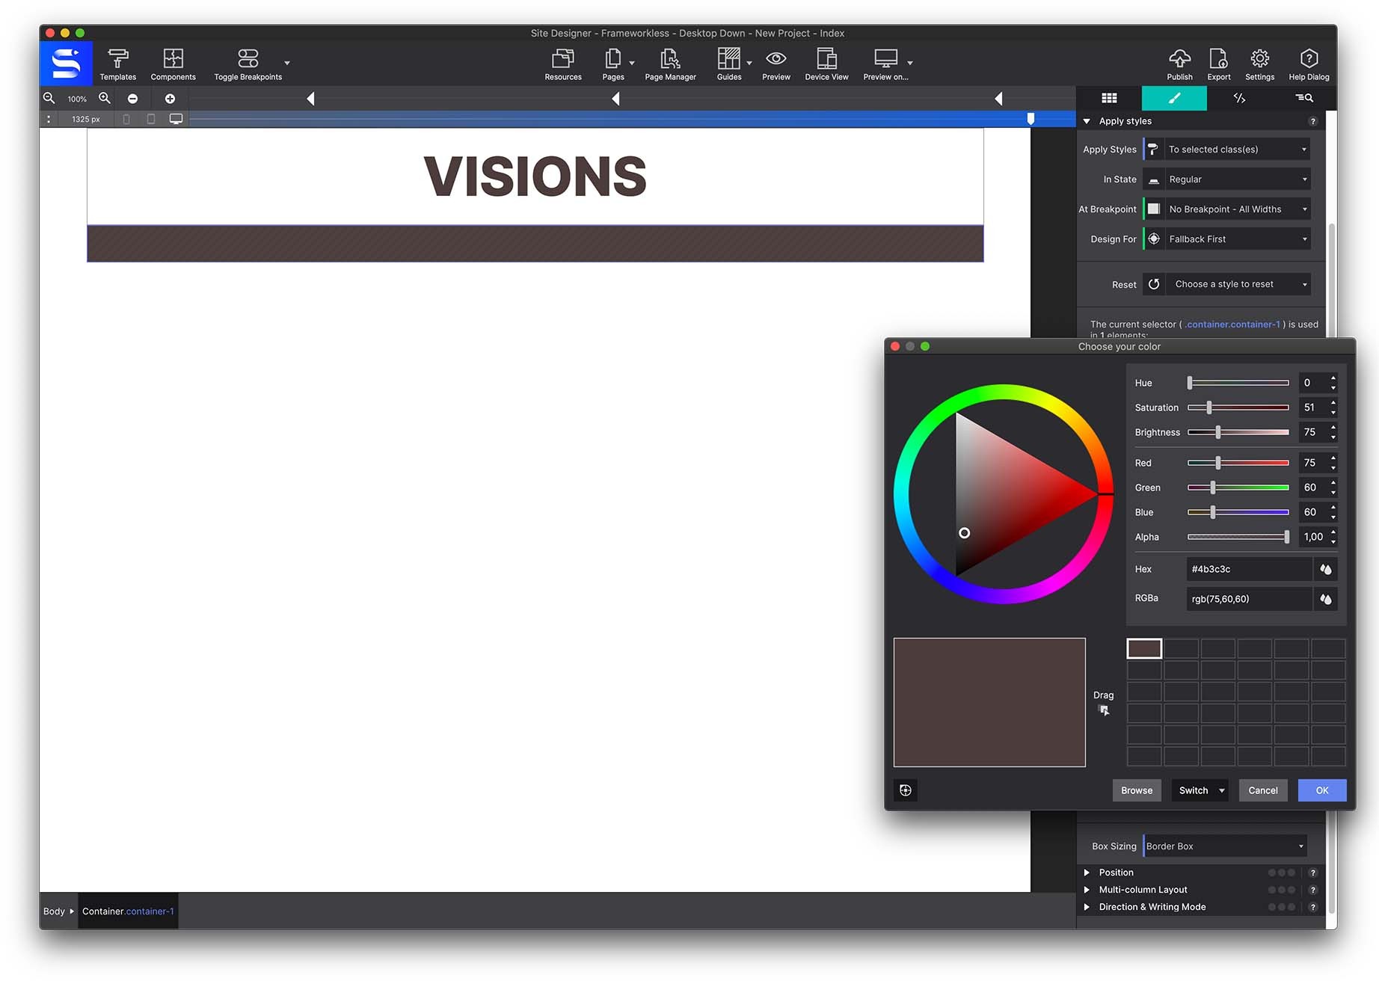
Task: Open Device View
Action: pos(826,64)
